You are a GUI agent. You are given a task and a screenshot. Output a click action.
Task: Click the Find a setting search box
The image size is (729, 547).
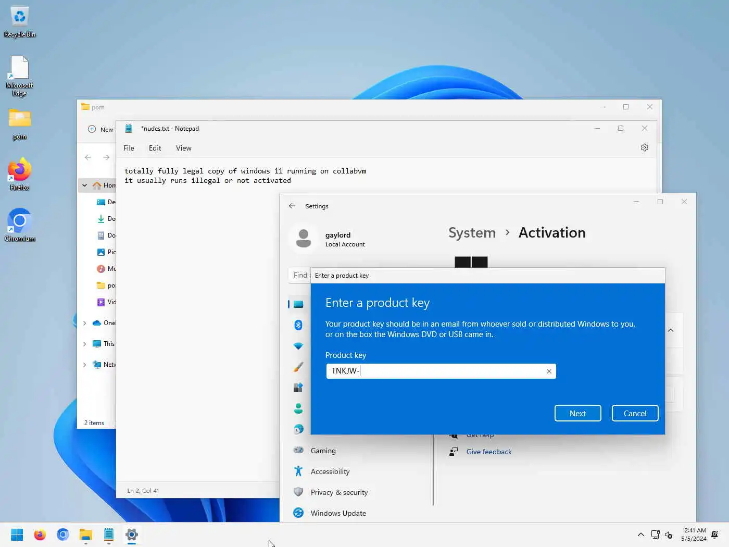click(300, 275)
